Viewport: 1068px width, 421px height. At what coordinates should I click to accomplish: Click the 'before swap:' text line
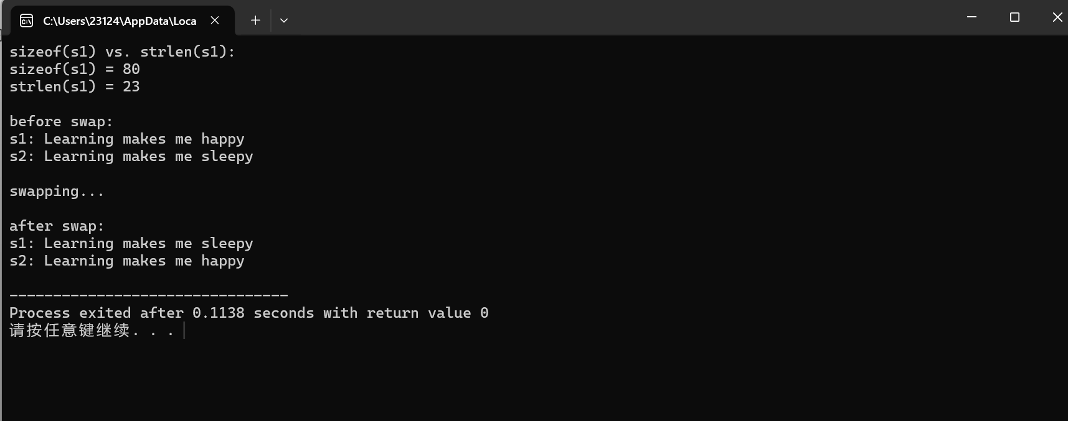tap(61, 121)
